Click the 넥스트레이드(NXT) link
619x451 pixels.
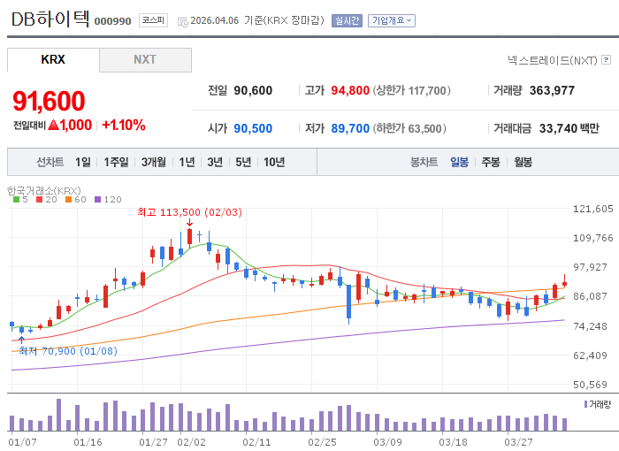pyautogui.click(x=553, y=60)
